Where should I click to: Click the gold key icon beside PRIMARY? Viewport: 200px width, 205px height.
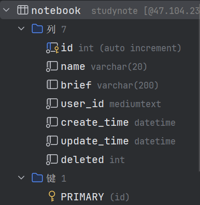(x=52, y=196)
